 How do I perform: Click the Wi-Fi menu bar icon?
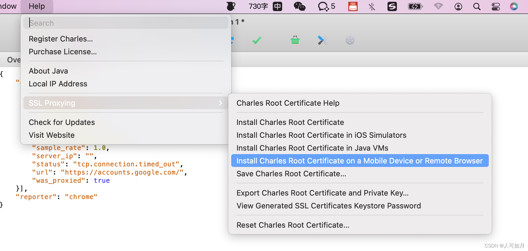(438, 6)
